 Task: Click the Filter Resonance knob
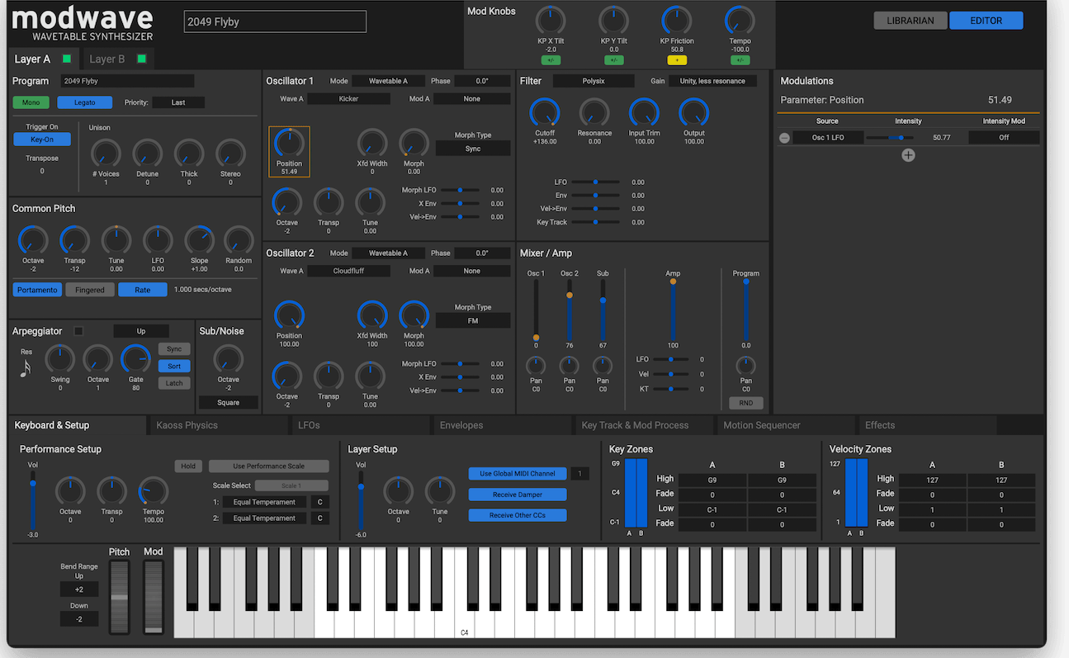(x=594, y=112)
